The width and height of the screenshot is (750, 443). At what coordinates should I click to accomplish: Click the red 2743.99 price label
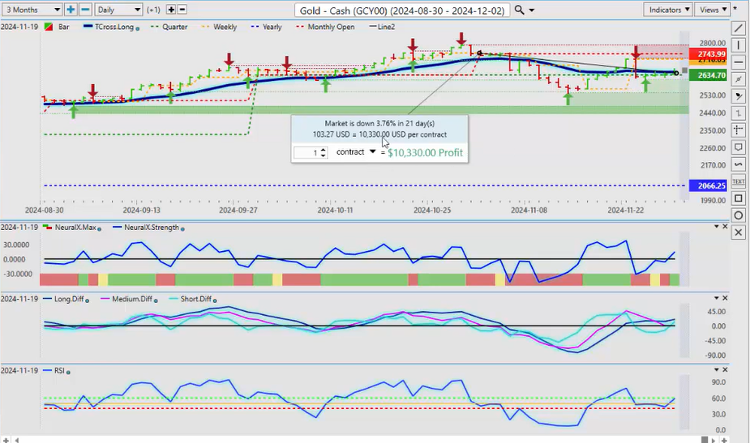tap(708, 54)
